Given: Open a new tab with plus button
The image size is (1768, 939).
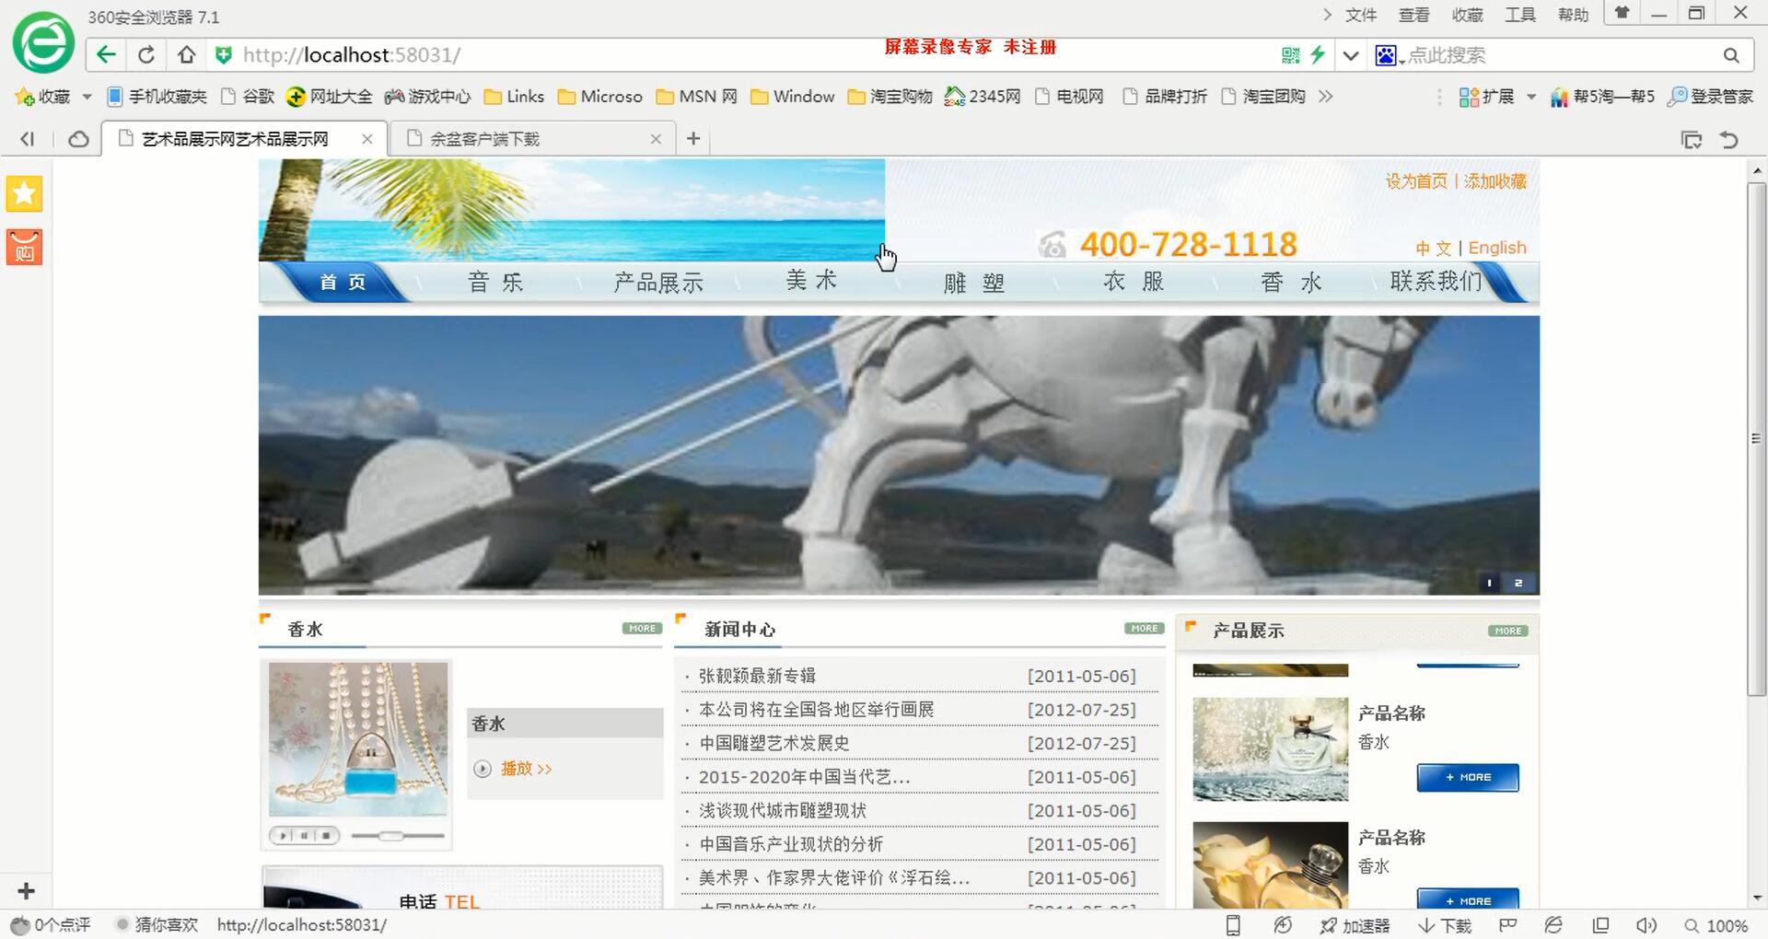Looking at the screenshot, I should point(693,139).
